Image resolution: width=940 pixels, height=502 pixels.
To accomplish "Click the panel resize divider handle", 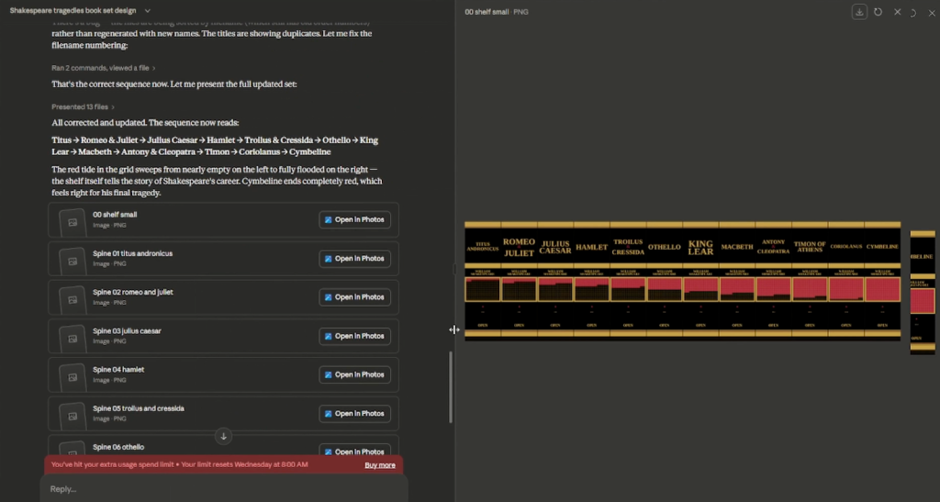I will 454,329.
